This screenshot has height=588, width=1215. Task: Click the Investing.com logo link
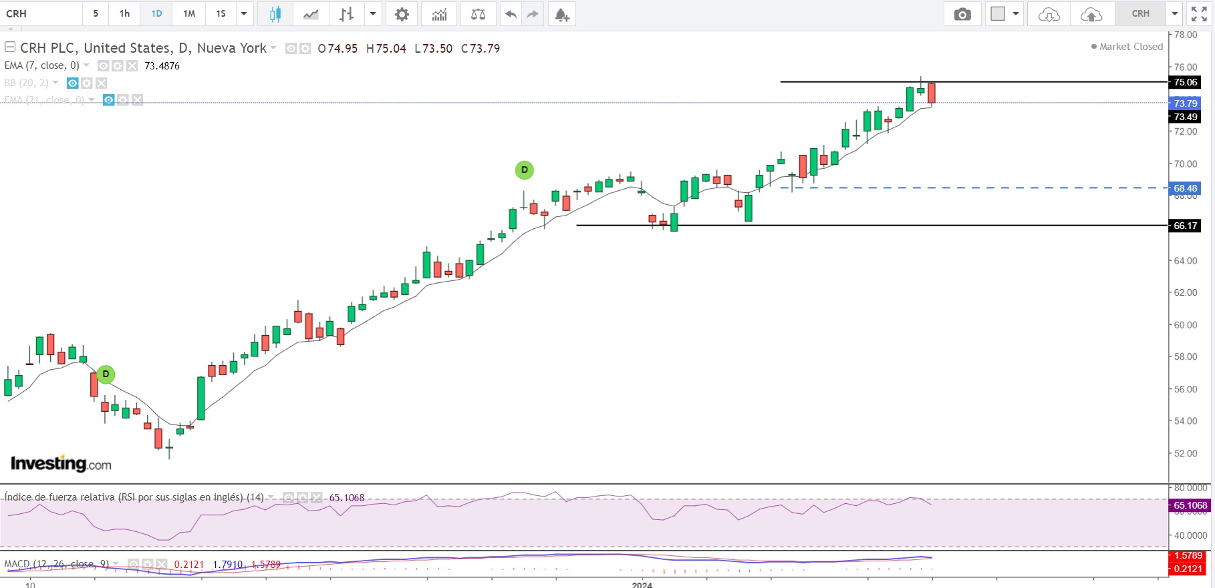pos(61,463)
